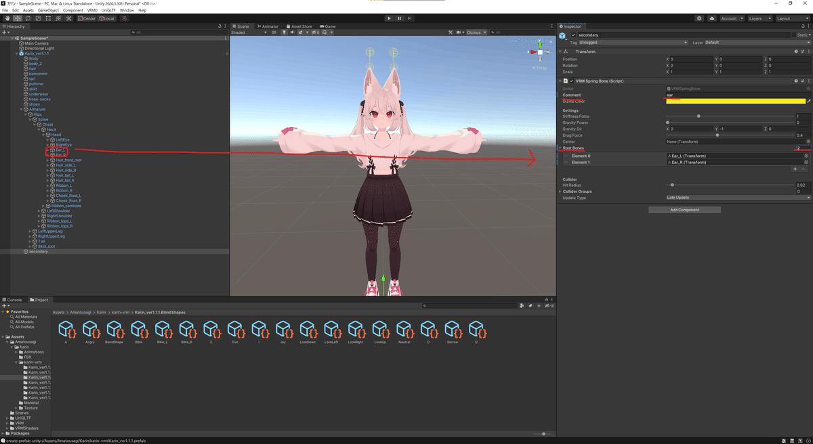The height and width of the screenshot is (444, 813).
Task: Click the Add Component button
Action: point(684,210)
